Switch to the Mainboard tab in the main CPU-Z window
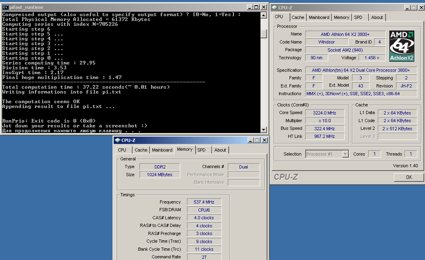The height and width of the screenshot is (260, 425). [x=319, y=17]
